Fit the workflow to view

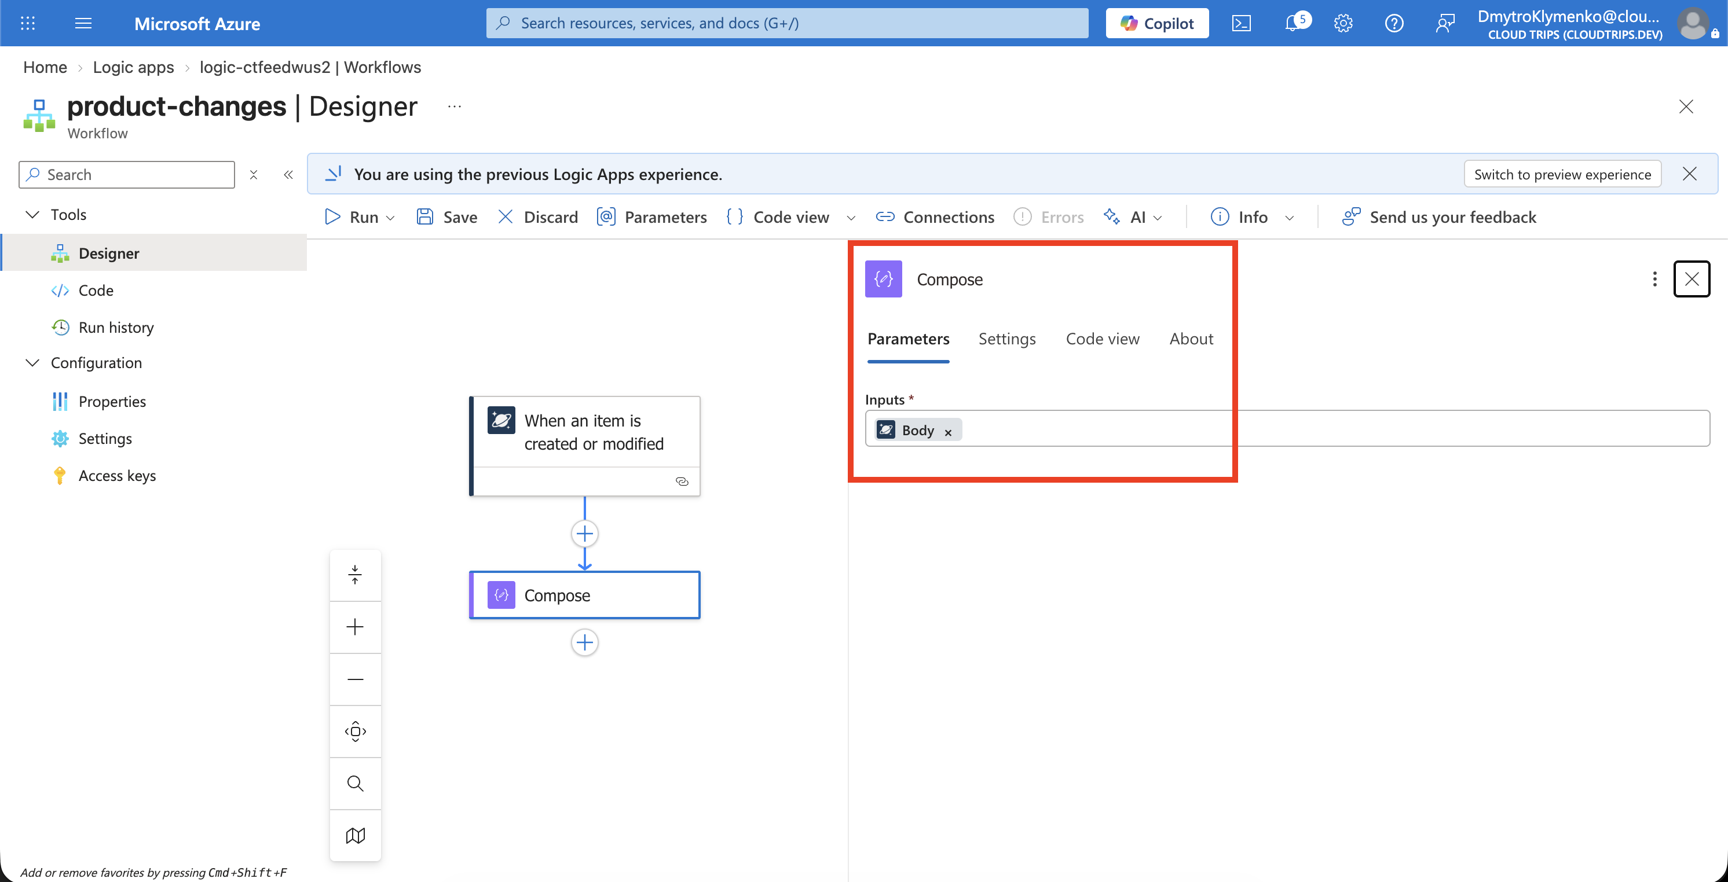pos(356,731)
